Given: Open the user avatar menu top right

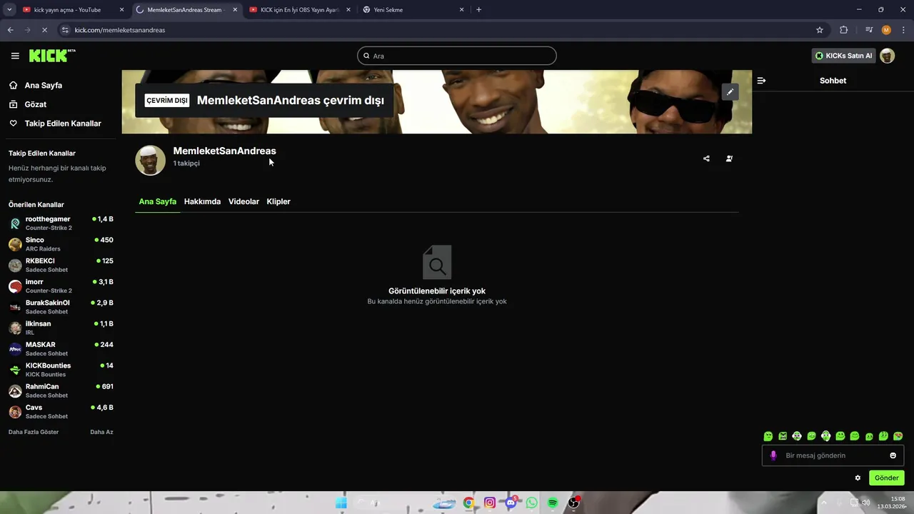Looking at the screenshot, I should coord(887,56).
